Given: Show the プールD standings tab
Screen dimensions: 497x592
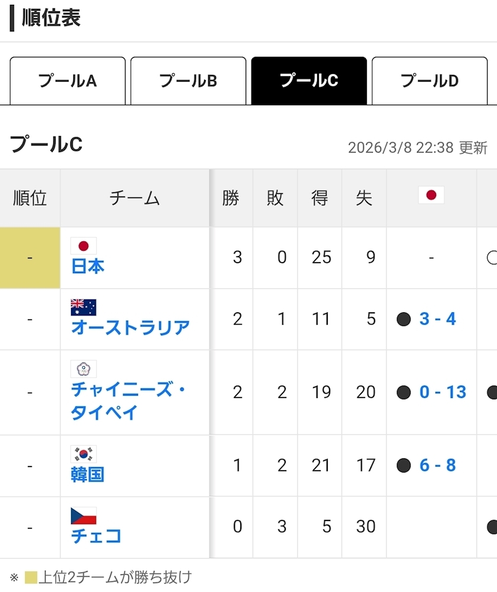Looking at the screenshot, I should point(430,81).
